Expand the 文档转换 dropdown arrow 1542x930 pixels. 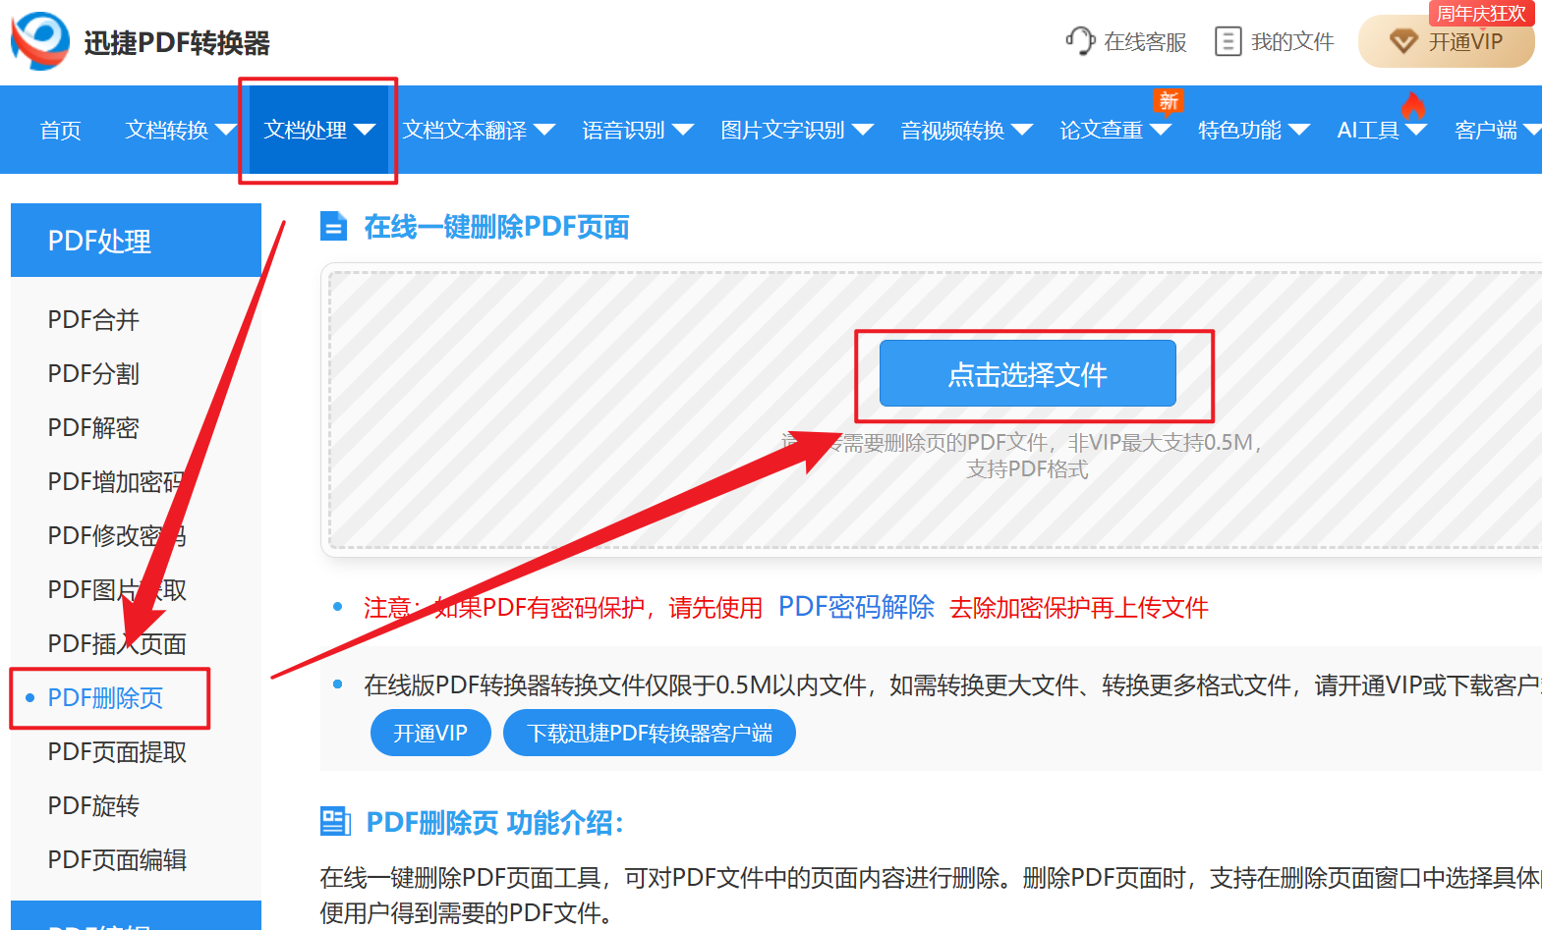click(225, 130)
